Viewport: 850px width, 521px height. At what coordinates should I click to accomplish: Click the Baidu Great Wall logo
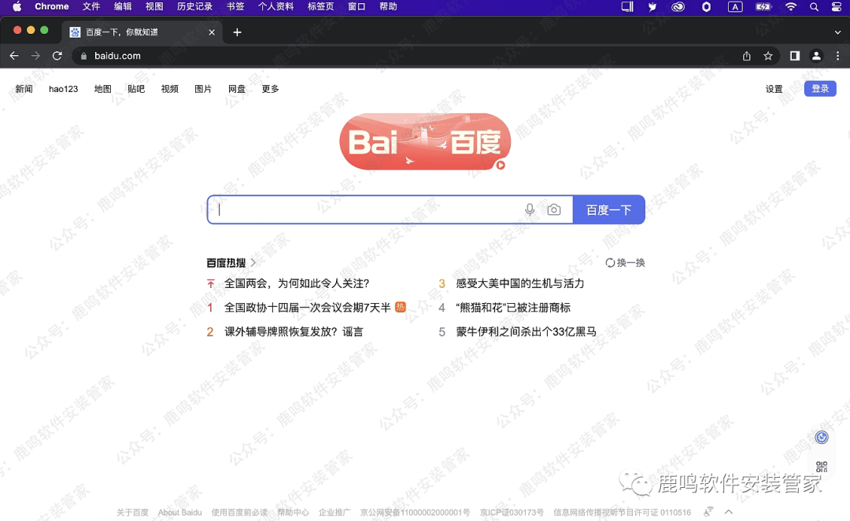click(425, 142)
